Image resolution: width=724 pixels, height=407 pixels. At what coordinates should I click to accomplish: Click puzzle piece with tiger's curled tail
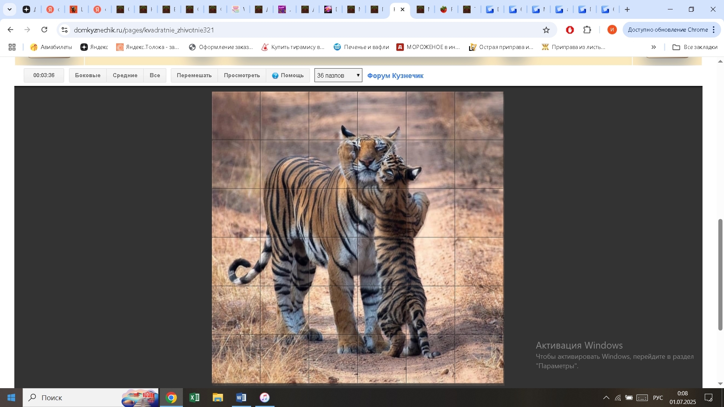click(x=236, y=262)
